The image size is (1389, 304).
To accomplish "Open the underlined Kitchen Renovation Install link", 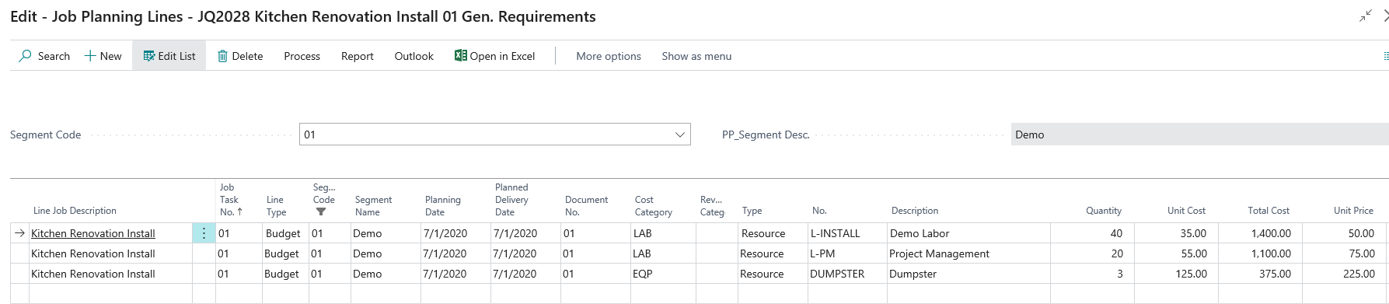I will (93, 233).
